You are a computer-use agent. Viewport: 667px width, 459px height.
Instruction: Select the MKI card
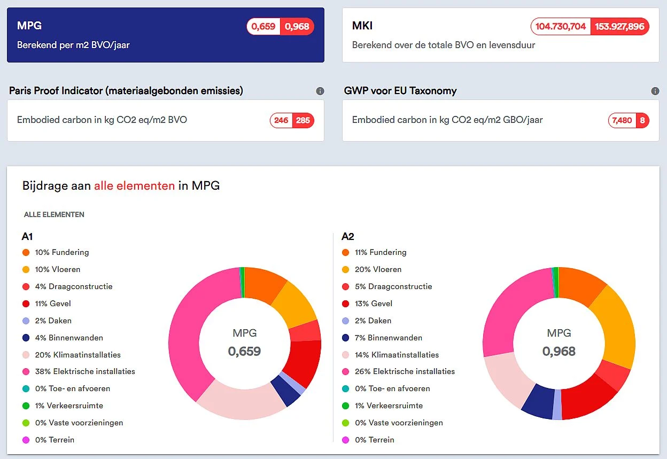click(501, 35)
